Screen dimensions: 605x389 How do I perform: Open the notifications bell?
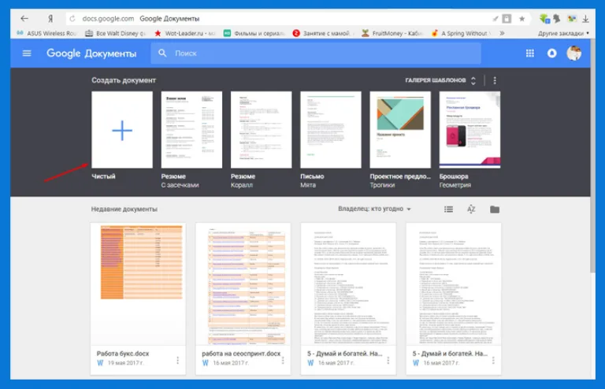click(x=551, y=54)
